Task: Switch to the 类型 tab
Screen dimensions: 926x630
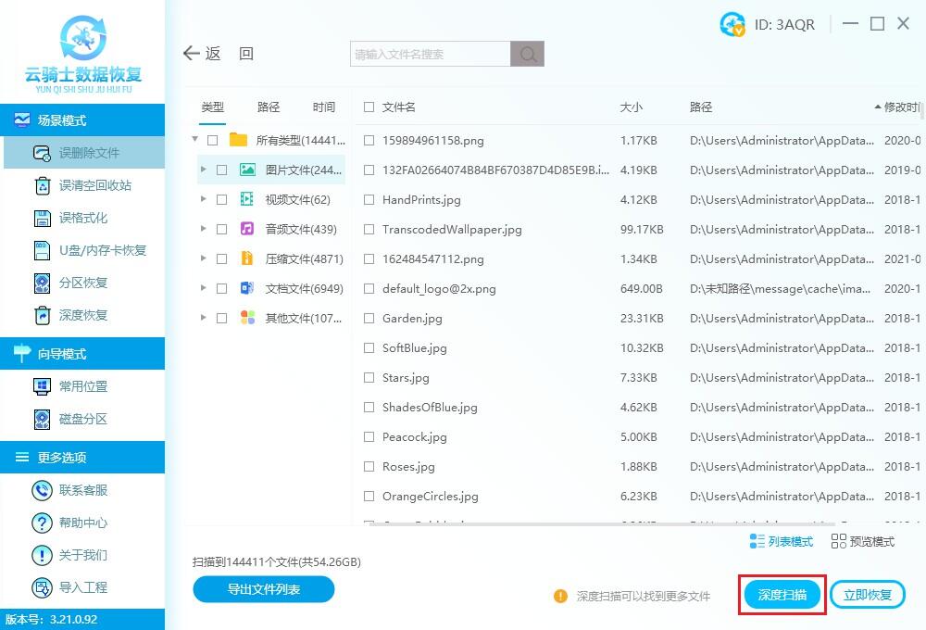Action: (213, 107)
